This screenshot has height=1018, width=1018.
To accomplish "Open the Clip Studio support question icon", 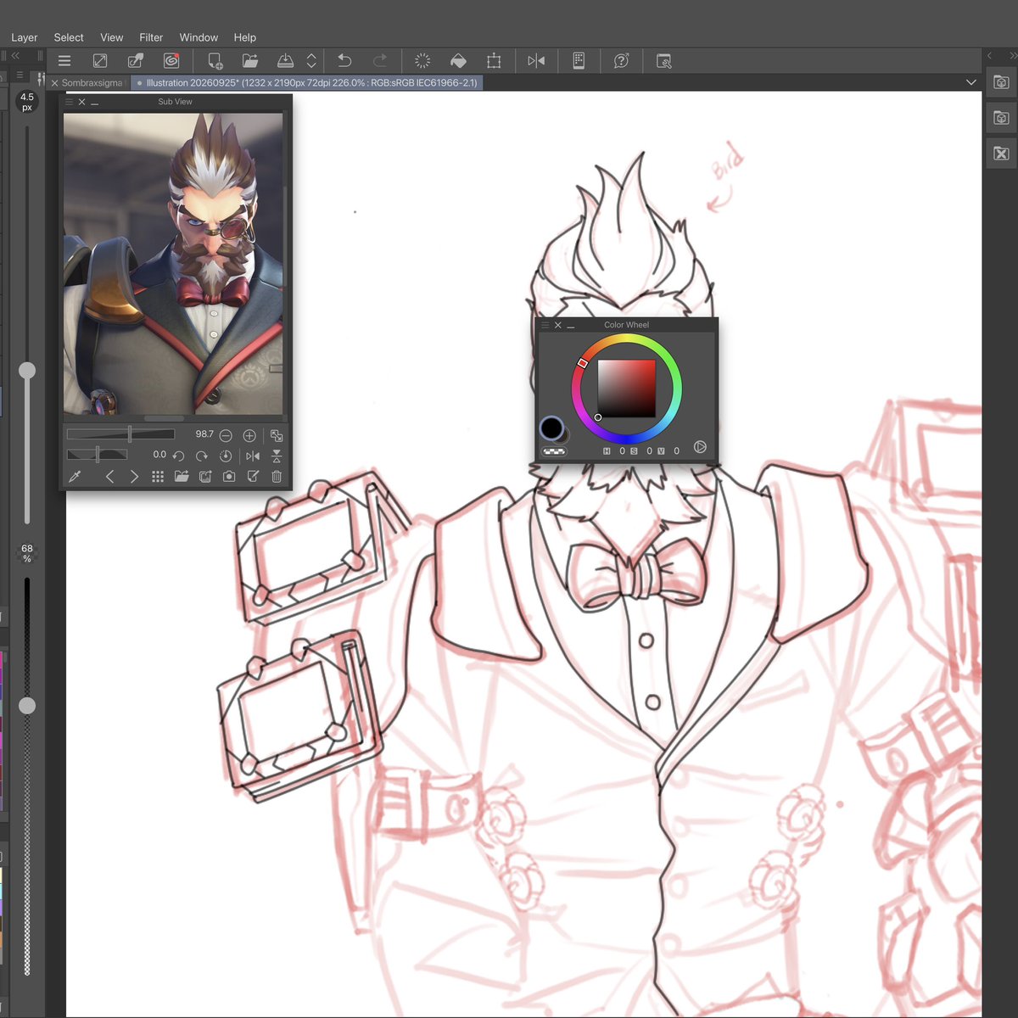I will pos(621,61).
